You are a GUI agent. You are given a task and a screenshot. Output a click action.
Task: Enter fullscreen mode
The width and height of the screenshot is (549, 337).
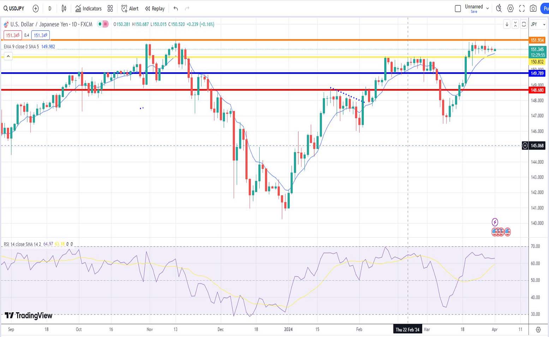coord(522,8)
